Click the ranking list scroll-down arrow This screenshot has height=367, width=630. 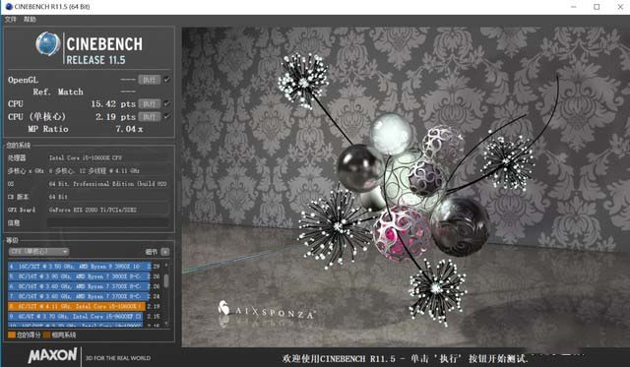point(166,323)
